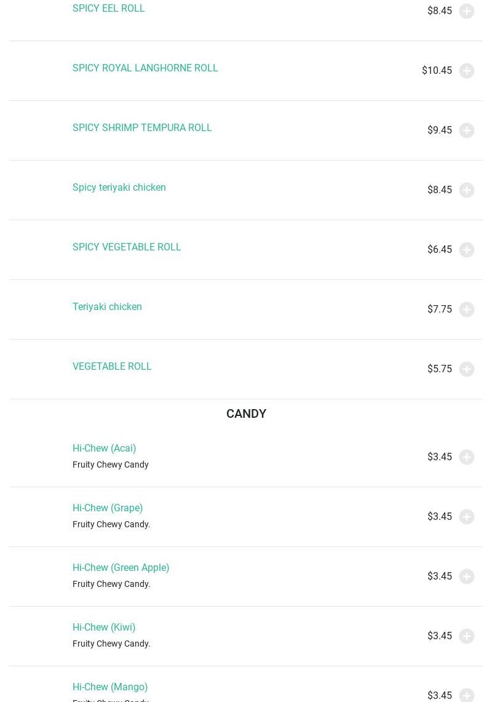Add Spicy Eel Roll using plus icon
Screen dimensions: 492x702
467,11
